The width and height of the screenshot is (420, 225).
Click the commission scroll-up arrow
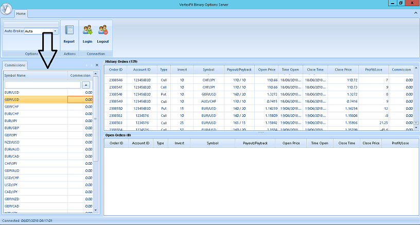click(x=96, y=74)
